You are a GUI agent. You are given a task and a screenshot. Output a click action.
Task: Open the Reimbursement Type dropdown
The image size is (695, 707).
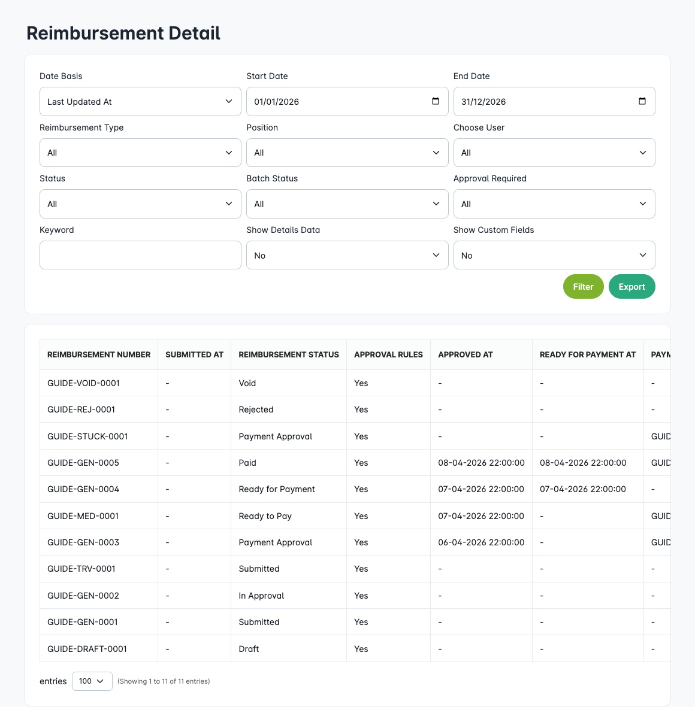point(140,153)
